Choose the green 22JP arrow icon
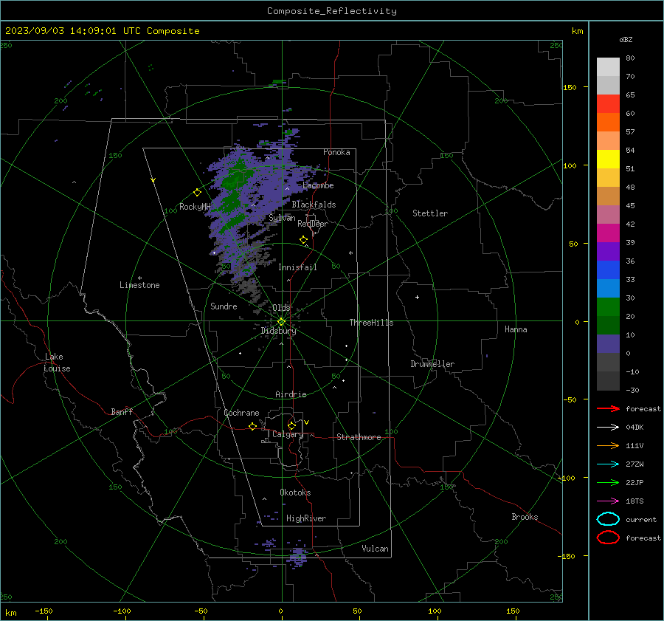The height and width of the screenshot is (621, 664). (x=608, y=482)
